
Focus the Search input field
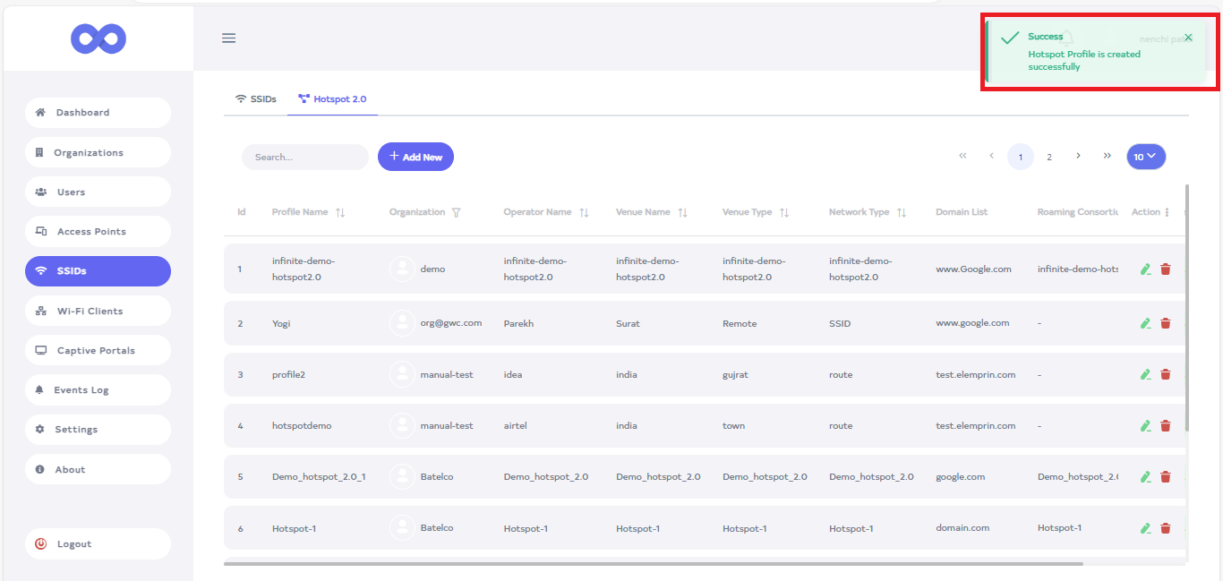point(304,158)
